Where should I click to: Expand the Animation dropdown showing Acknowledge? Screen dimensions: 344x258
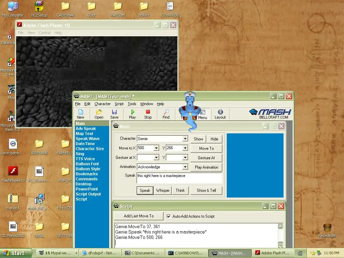point(185,167)
